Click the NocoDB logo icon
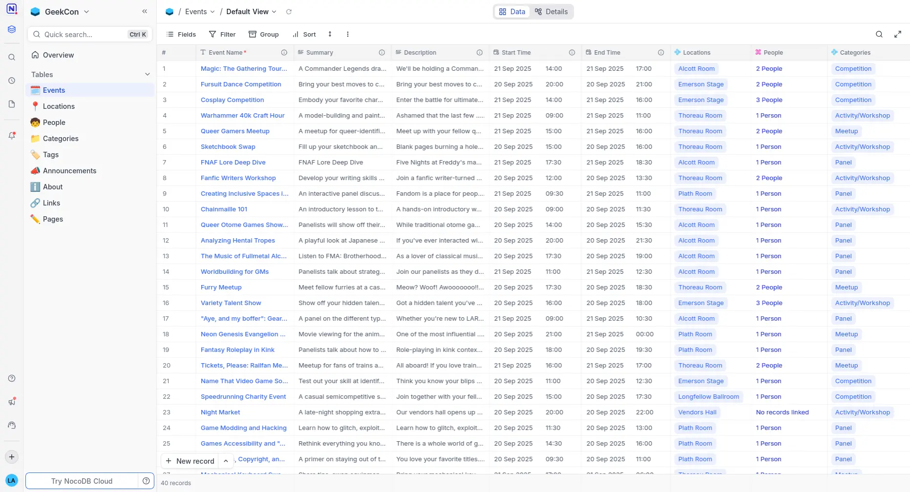Screen dimensions: 910x492 pos(12,9)
